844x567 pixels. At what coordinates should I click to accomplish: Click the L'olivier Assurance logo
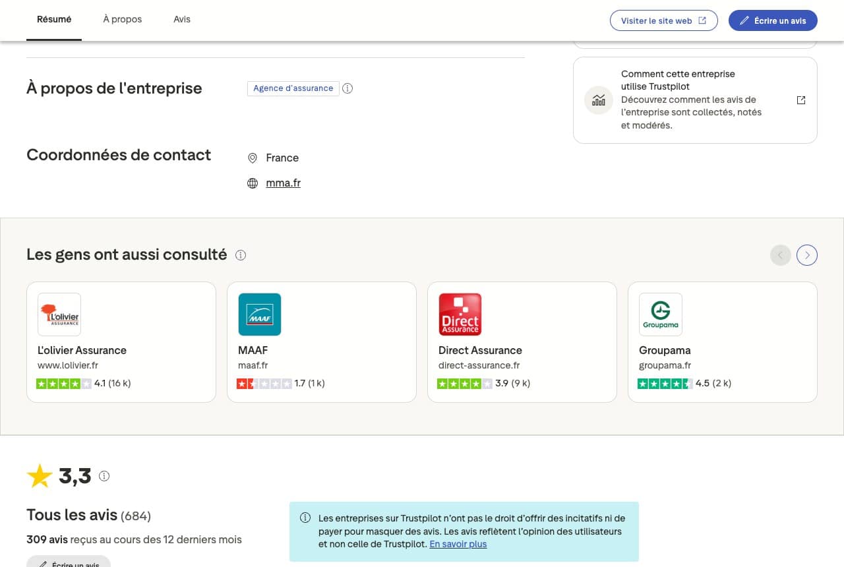[59, 314]
